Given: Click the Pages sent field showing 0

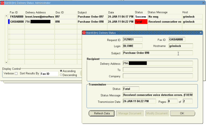Looking at the screenshot, I should (173, 101).
